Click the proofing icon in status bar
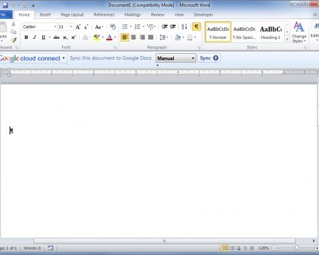Image resolution: width=319 pixels, height=255 pixels. (50, 248)
